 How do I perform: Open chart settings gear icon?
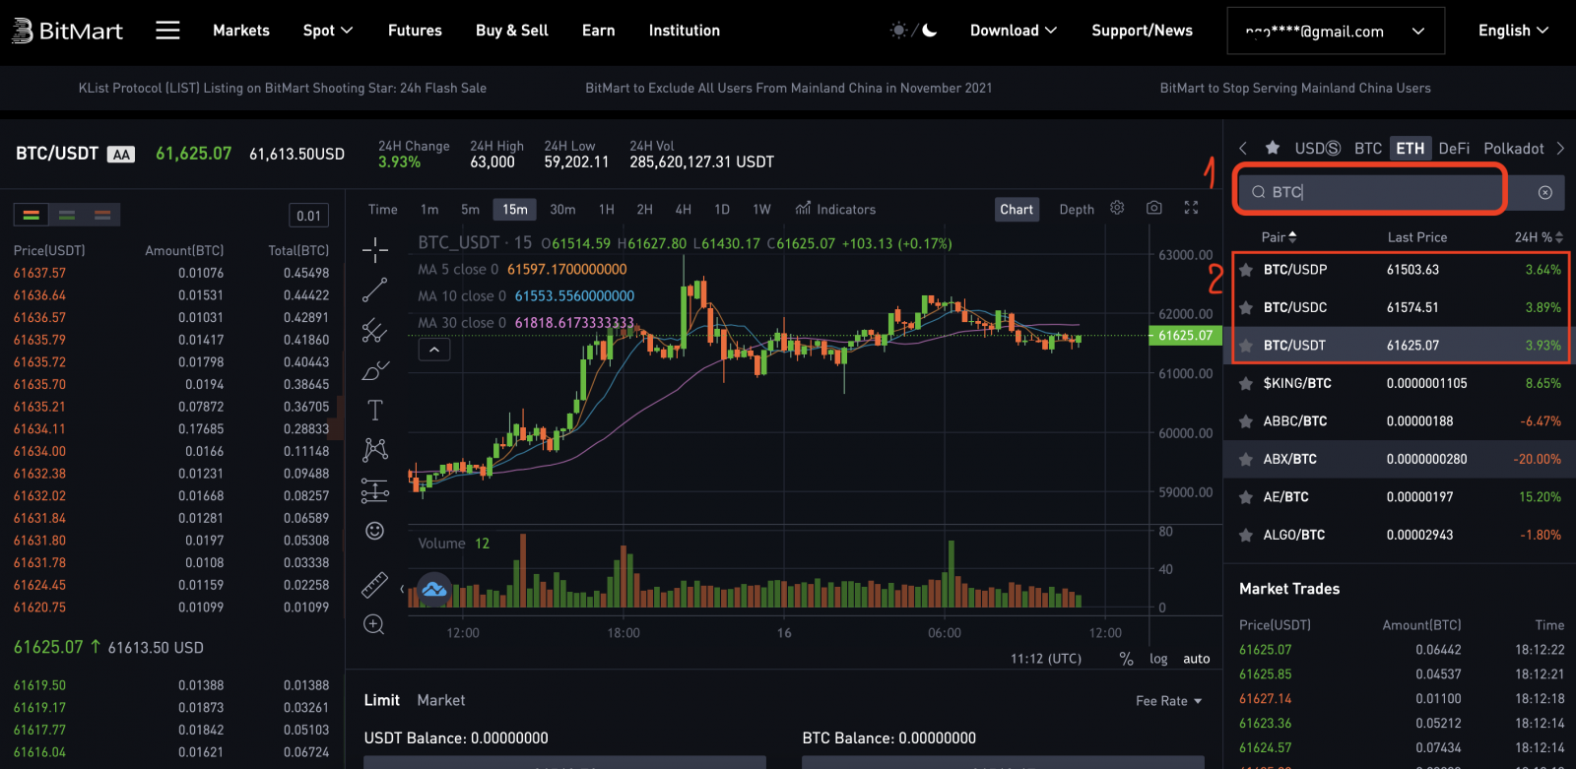tap(1117, 208)
